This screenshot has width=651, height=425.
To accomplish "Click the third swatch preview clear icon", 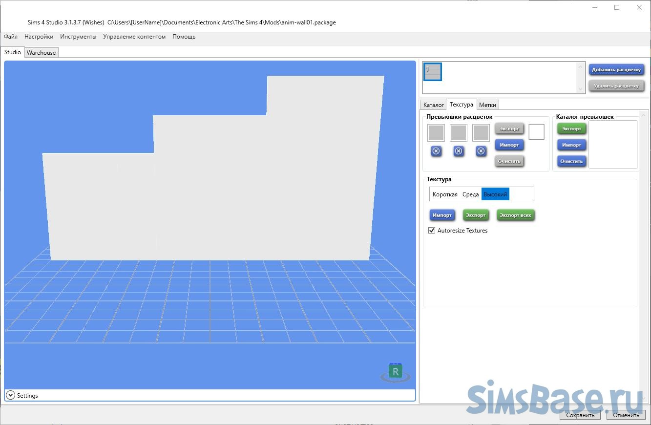I will point(481,151).
